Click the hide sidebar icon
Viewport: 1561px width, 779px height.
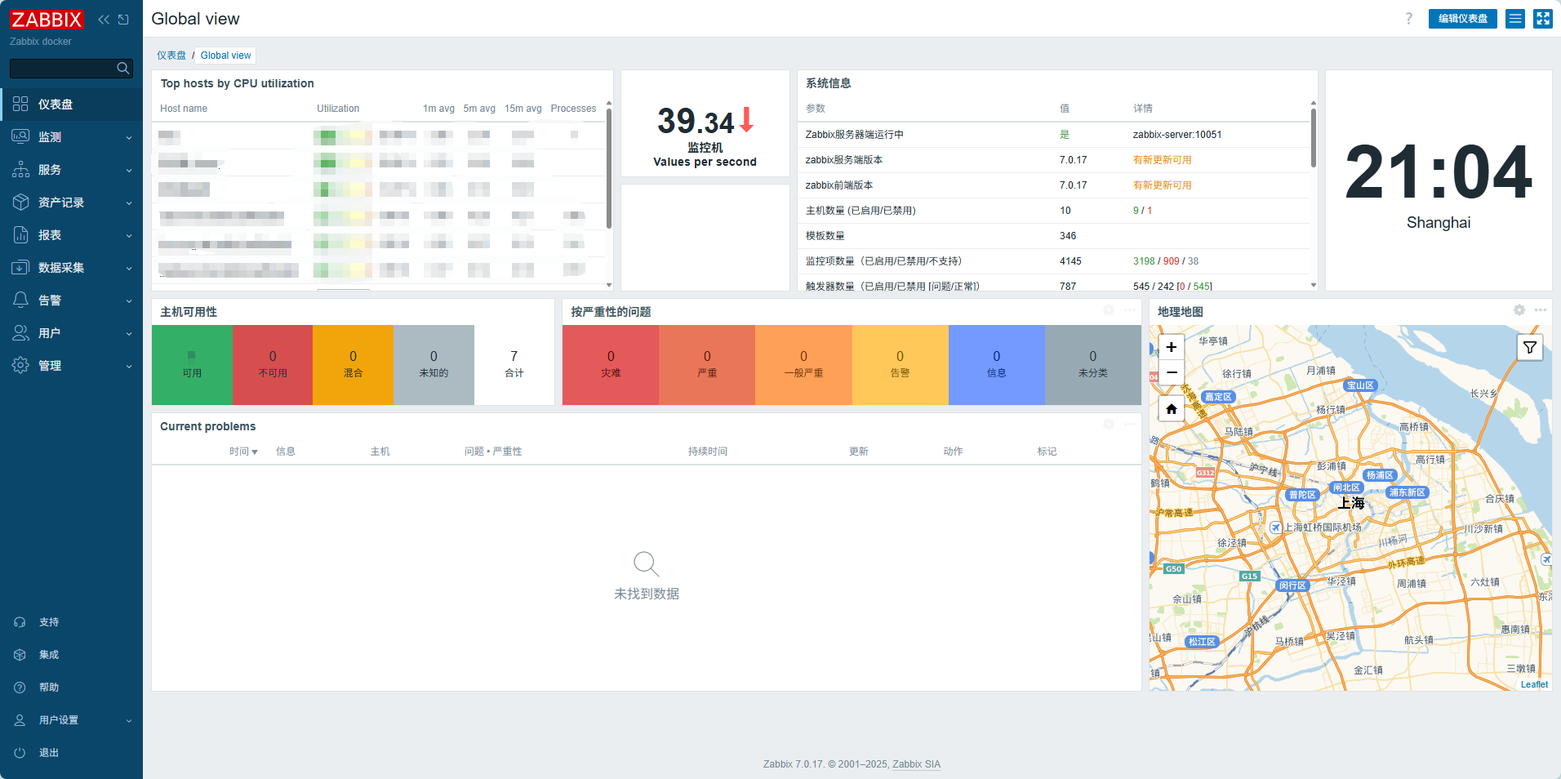tap(123, 20)
